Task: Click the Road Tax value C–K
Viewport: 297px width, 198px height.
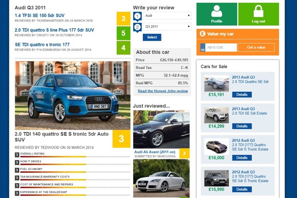Action: point(184,68)
